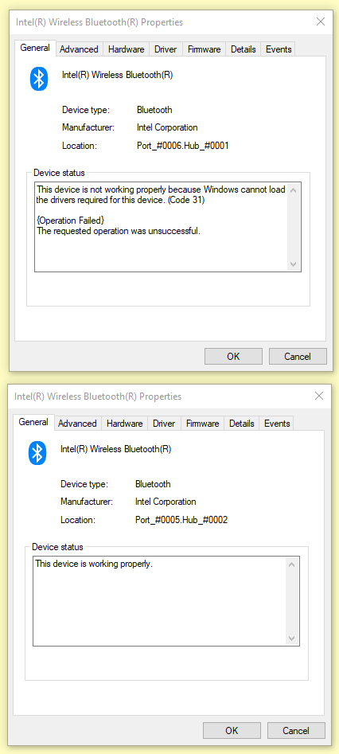This screenshot has width=339, height=754.
Task: Switch to Firmware tab in lower dialog
Action: pyautogui.click(x=202, y=423)
